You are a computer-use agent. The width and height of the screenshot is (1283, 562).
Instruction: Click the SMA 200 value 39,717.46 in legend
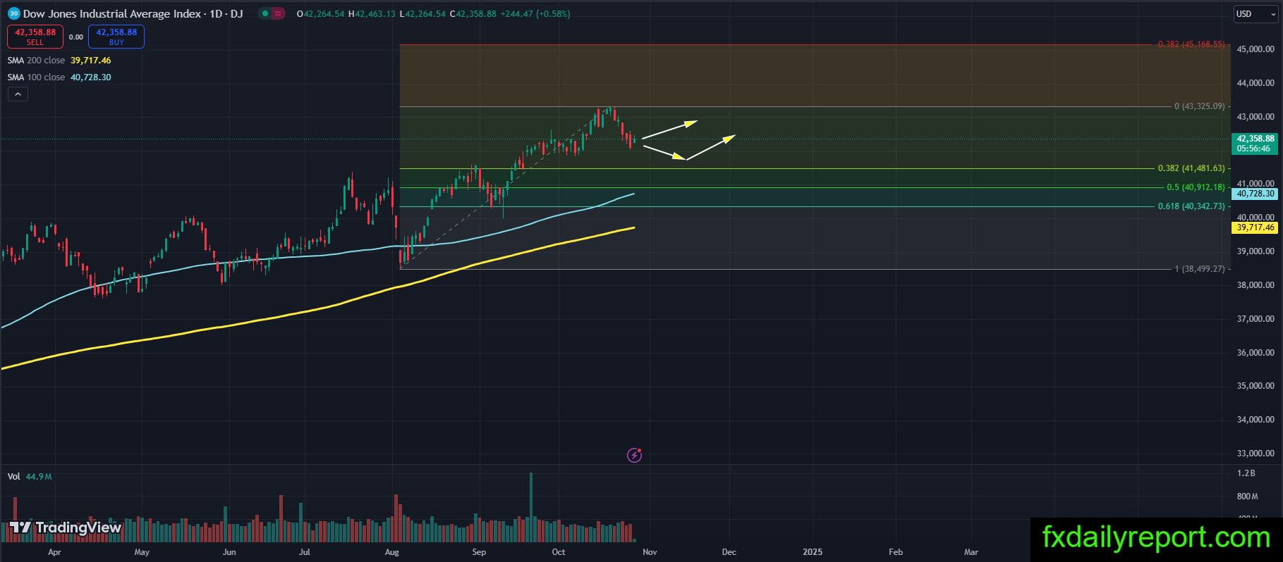90,61
